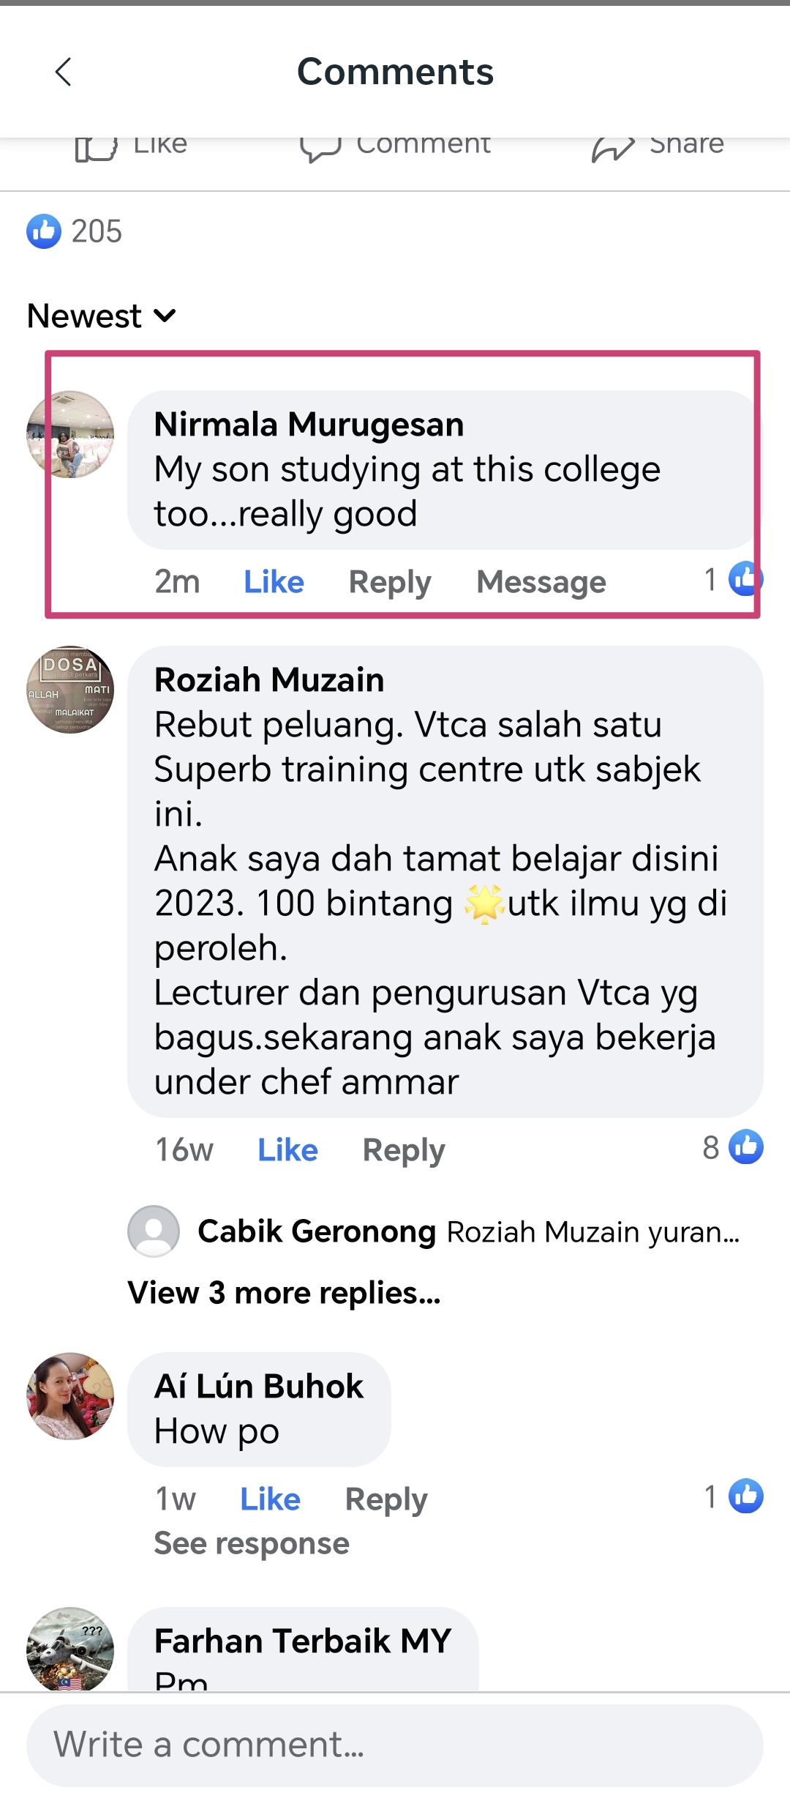
Task: Message Nirmala Murugesan from her comment
Action: [x=541, y=582]
